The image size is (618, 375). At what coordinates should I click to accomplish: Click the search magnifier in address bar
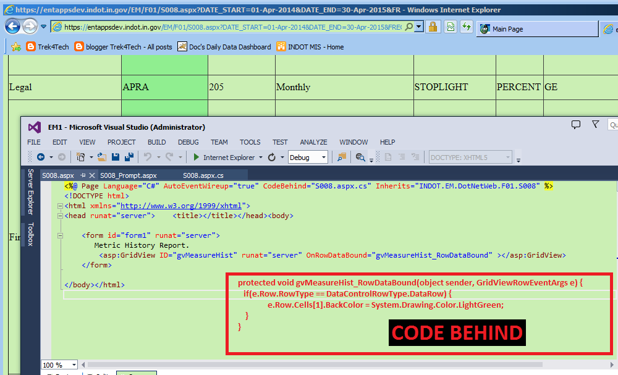point(409,27)
